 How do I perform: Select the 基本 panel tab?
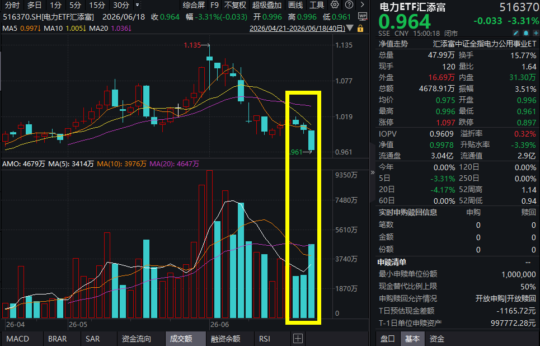click(412, 339)
